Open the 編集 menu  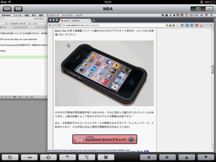click(x=27, y=15)
